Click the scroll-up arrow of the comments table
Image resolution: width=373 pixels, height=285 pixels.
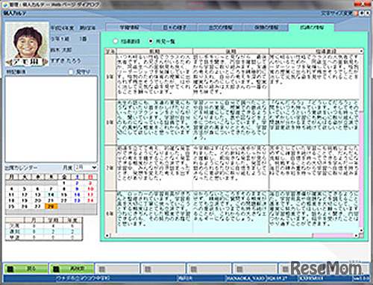tap(361, 51)
